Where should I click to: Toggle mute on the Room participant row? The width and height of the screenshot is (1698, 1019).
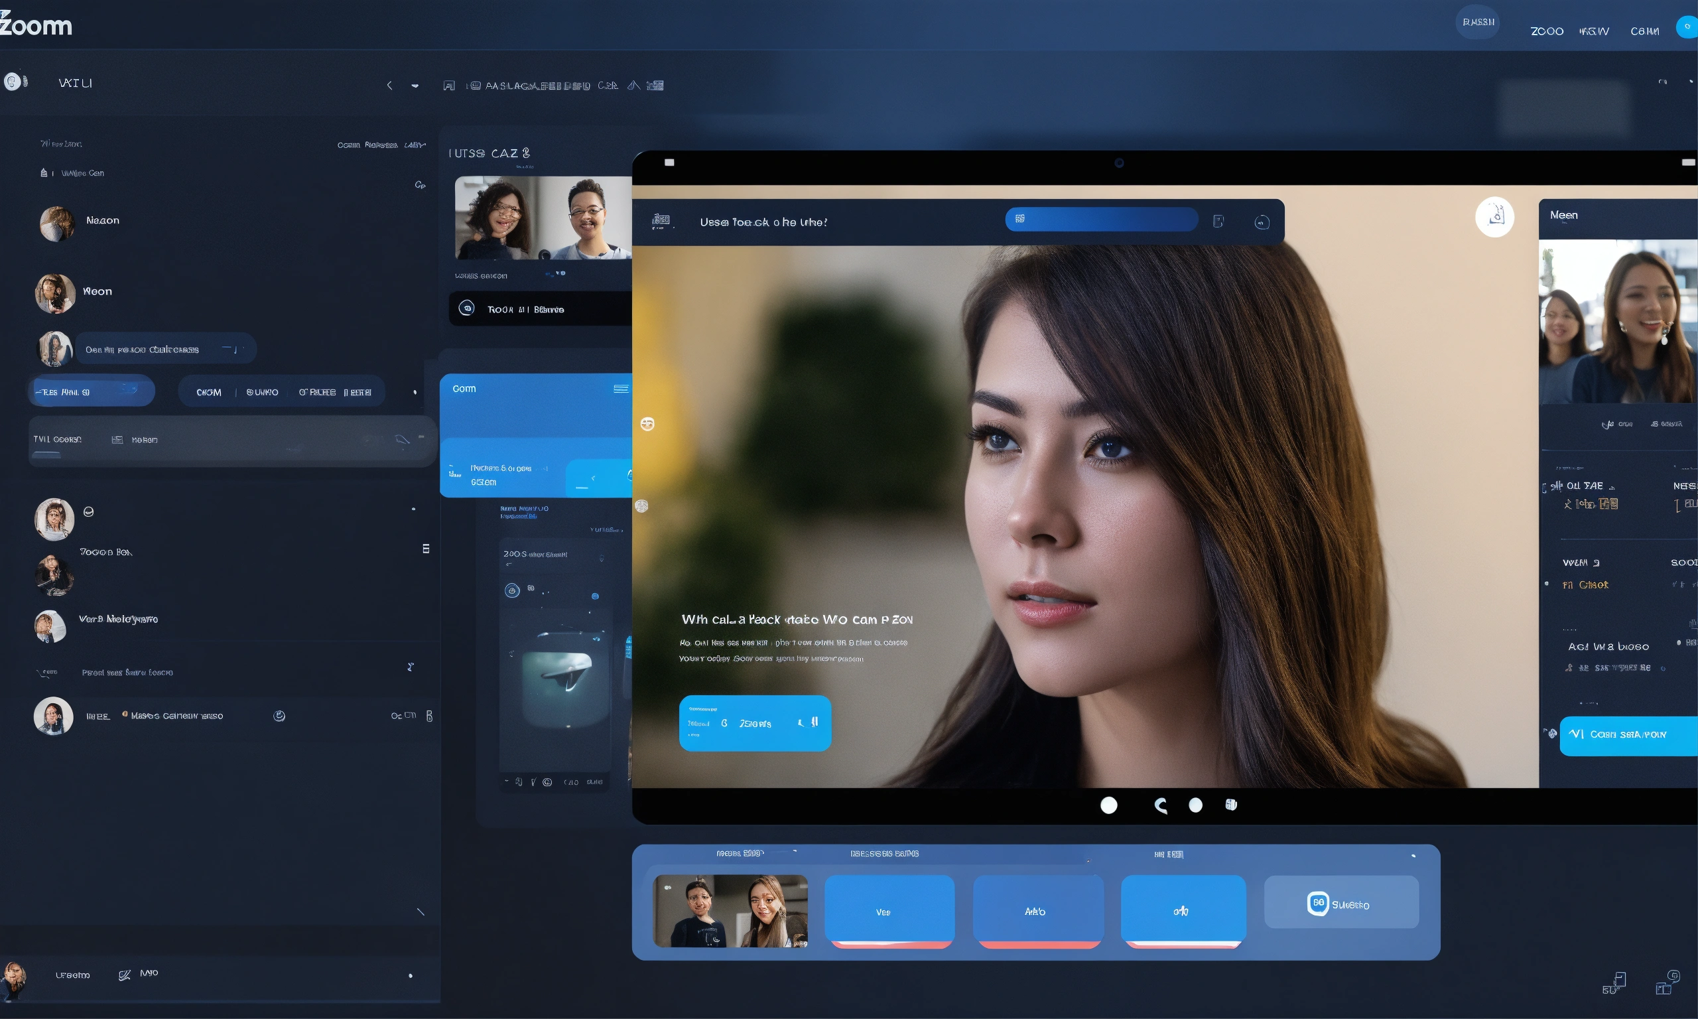(x=468, y=308)
